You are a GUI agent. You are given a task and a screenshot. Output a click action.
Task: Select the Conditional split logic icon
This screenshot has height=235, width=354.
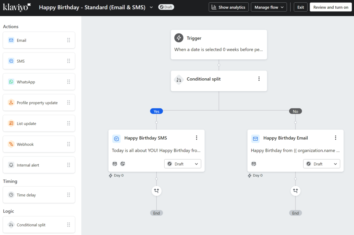point(11,225)
